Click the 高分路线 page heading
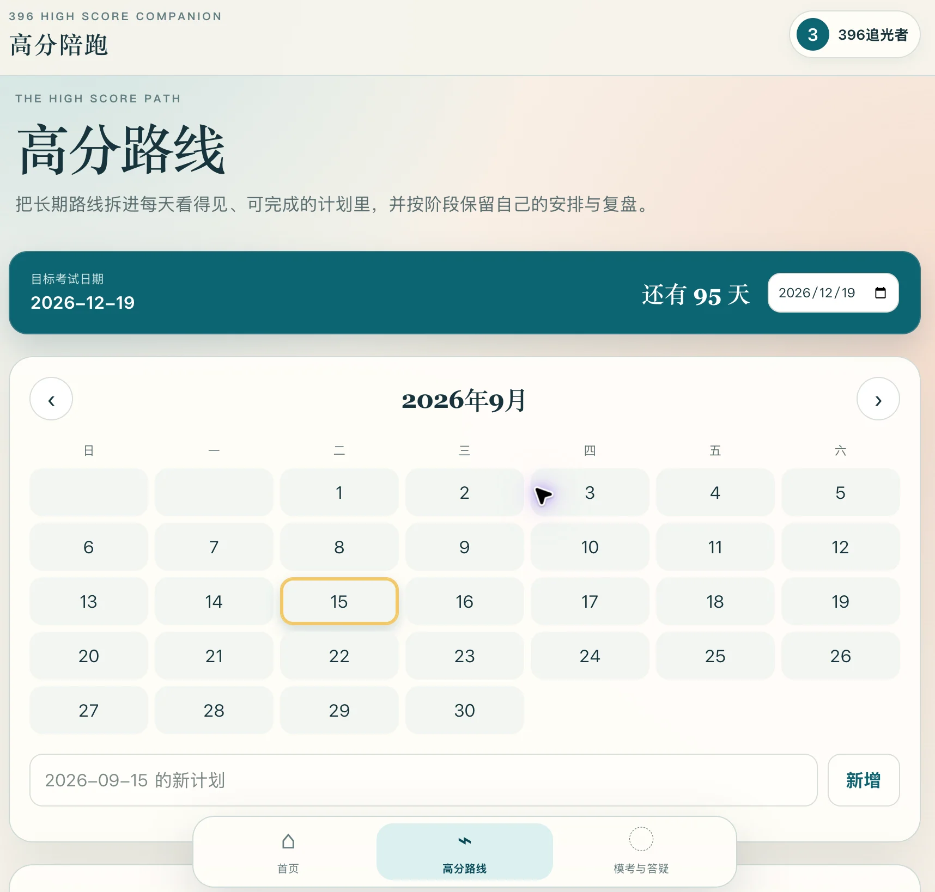Image resolution: width=935 pixels, height=892 pixels. (x=122, y=149)
